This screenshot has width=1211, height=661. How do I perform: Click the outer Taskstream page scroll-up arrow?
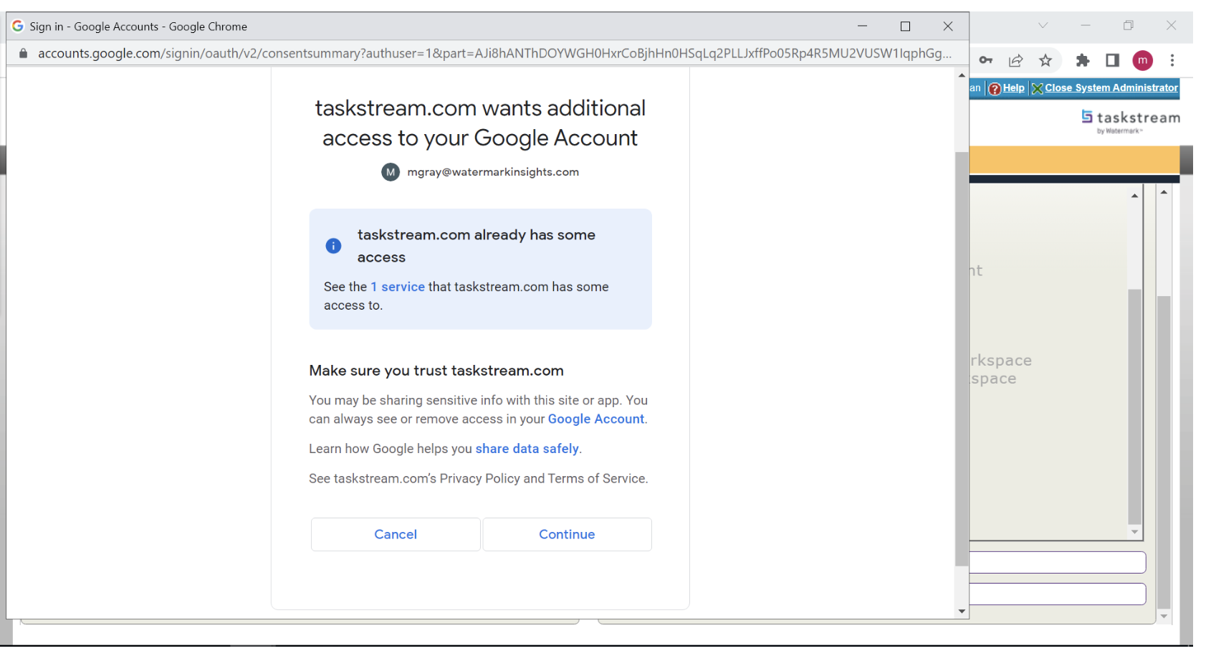1164,191
